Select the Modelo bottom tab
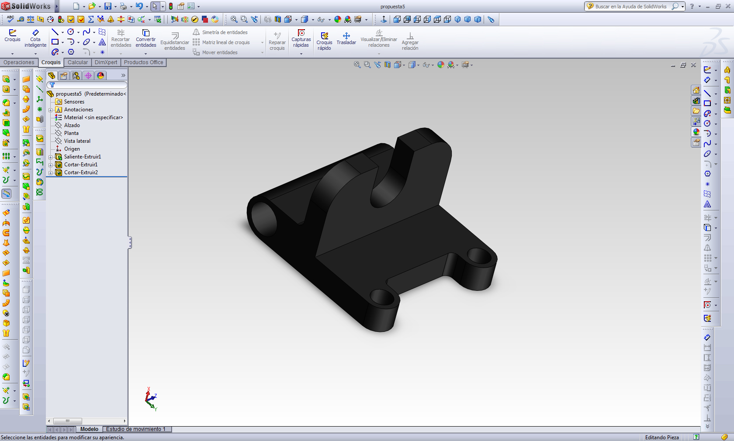This screenshot has width=734, height=441. point(89,429)
